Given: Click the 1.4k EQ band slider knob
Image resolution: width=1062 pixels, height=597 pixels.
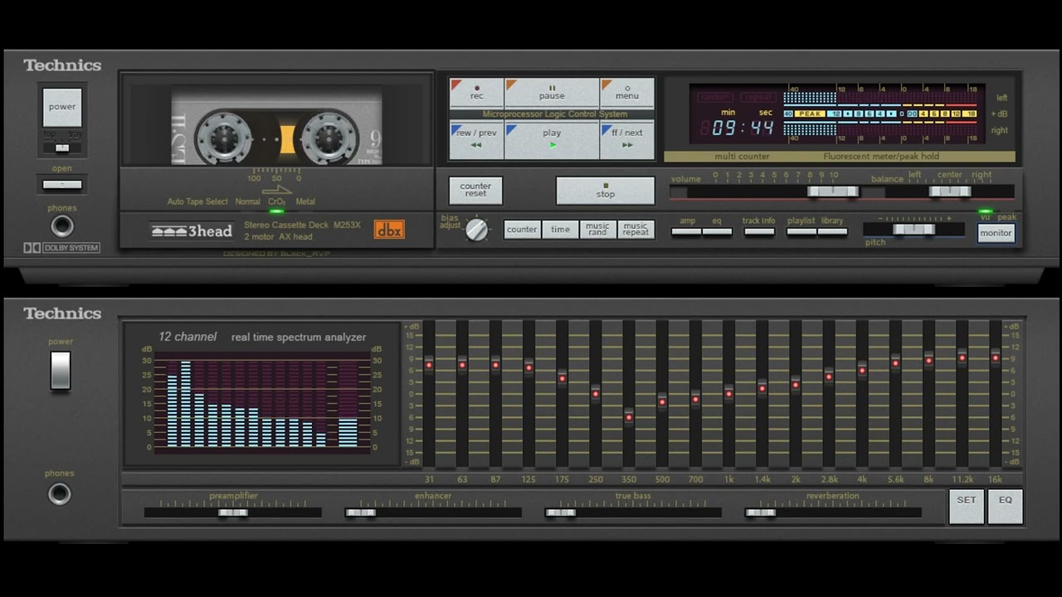Looking at the screenshot, I should click(762, 388).
